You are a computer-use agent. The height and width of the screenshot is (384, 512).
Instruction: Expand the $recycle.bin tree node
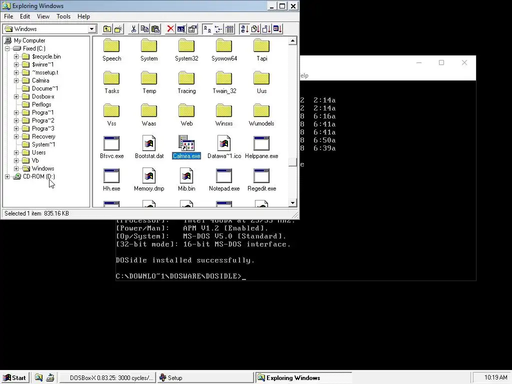click(x=16, y=57)
